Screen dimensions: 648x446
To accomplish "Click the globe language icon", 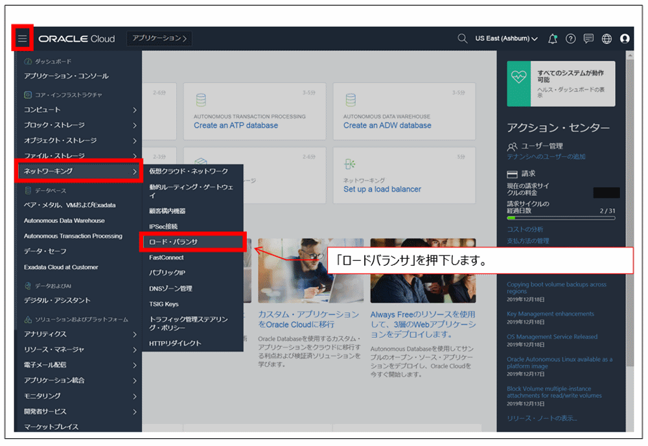I will coord(605,38).
